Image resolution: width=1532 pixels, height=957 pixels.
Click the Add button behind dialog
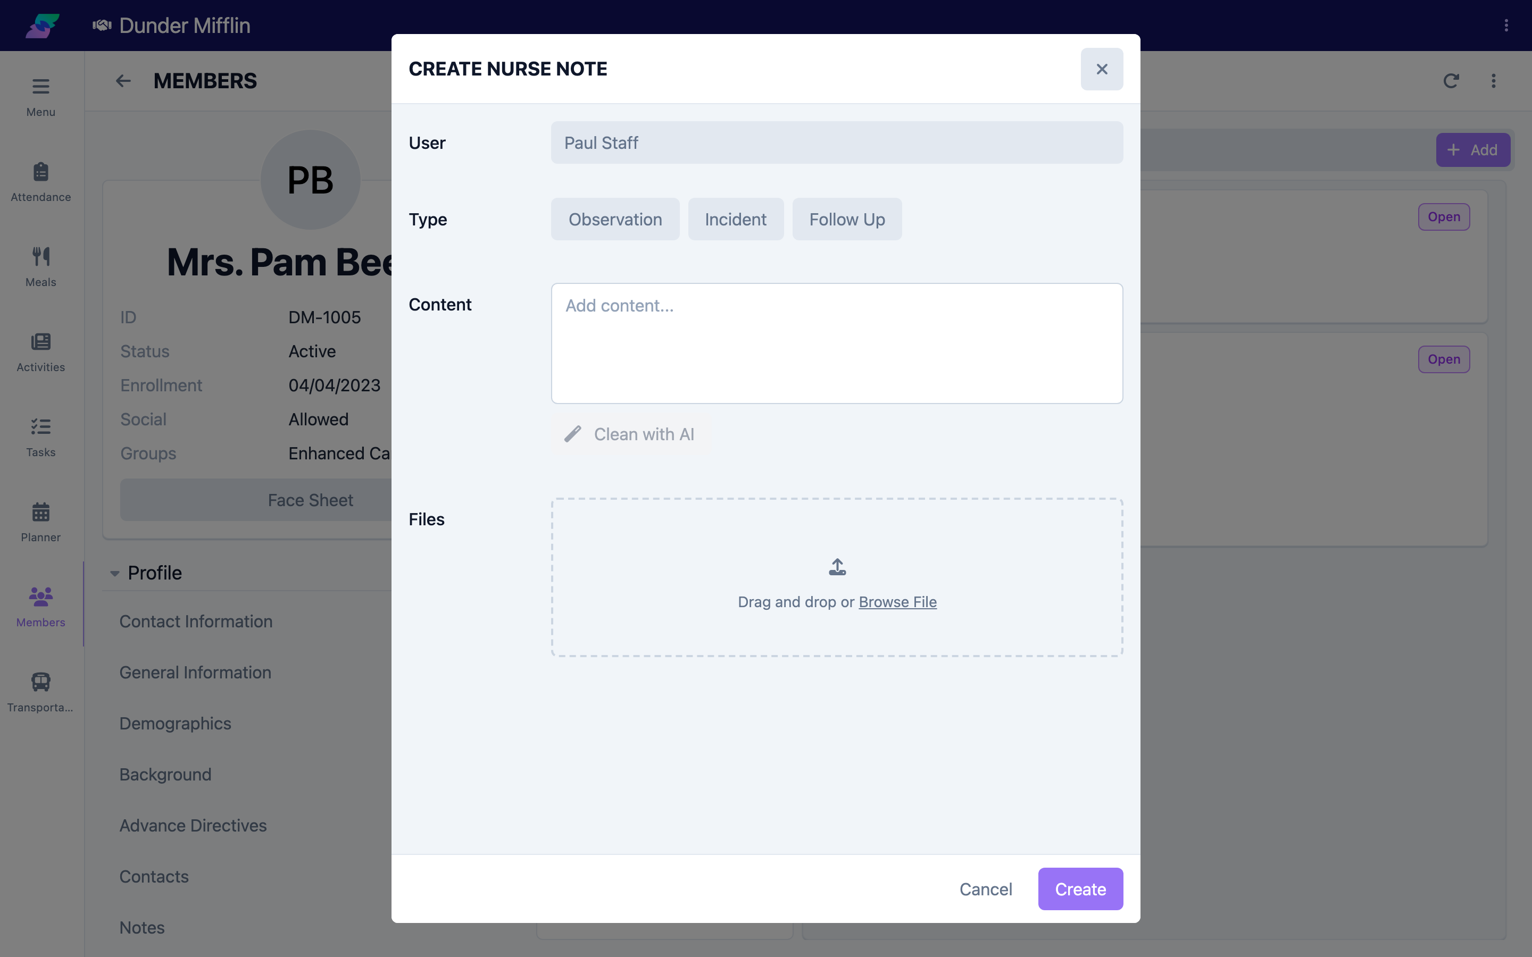(x=1472, y=150)
